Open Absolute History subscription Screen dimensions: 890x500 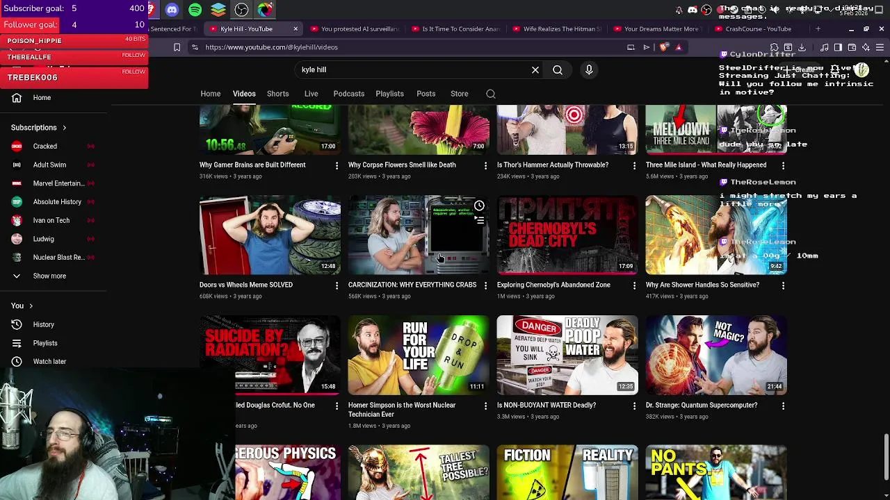[57, 202]
